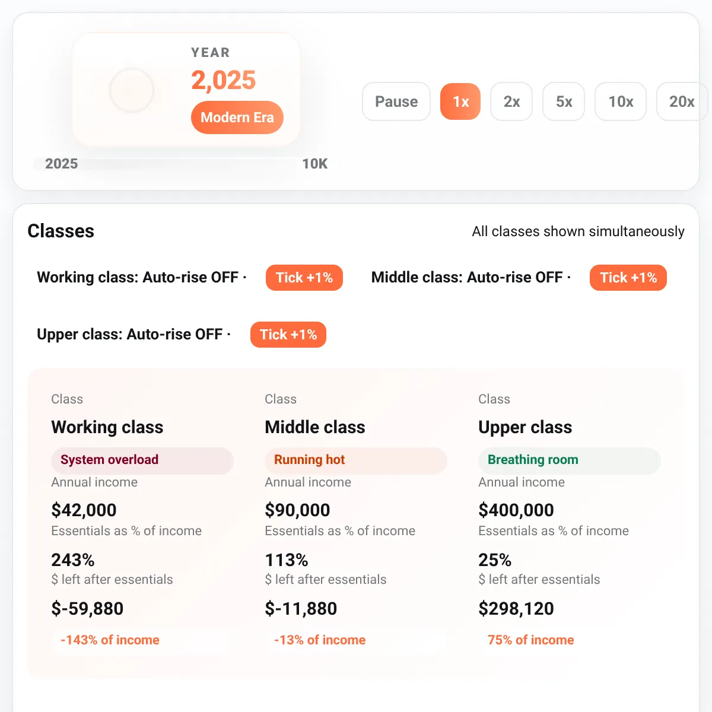Set simulation speed to 2x
Viewport: 712px width, 712px height.
(511, 101)
